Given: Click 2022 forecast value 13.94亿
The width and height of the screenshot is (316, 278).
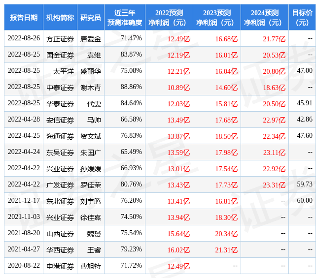Looking at the screenshot, I should coord(178,218).
